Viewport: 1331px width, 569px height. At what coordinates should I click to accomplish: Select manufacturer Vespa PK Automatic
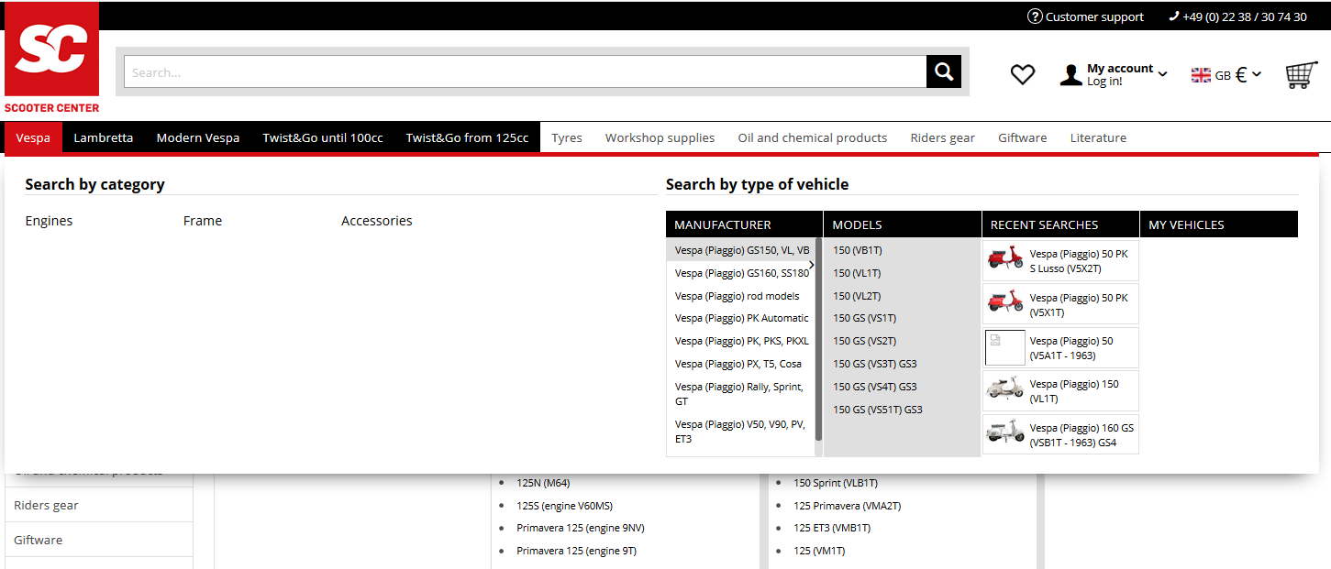(741, 318)
